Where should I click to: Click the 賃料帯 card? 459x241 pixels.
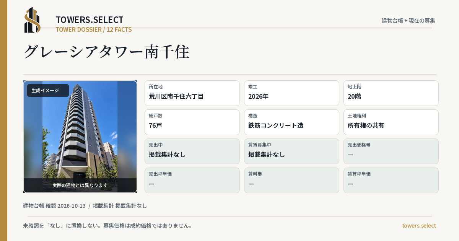click(291, 180)
